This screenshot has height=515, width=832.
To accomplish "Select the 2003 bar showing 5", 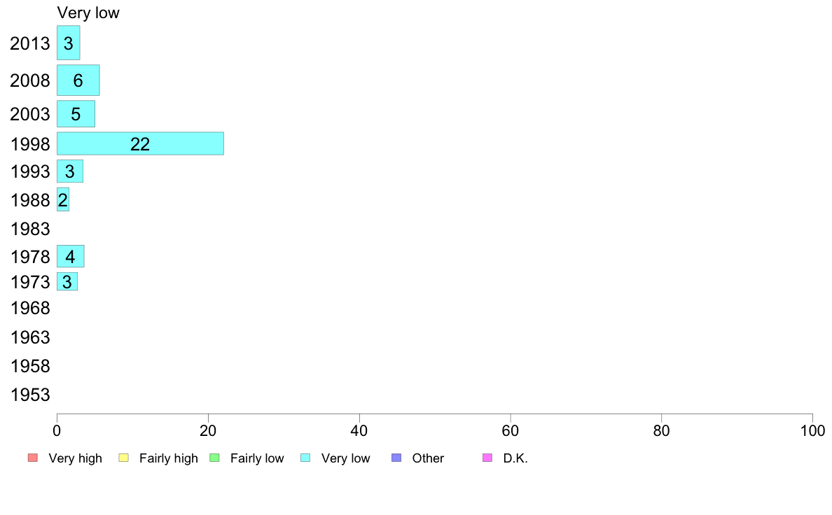I will (76, 114).
